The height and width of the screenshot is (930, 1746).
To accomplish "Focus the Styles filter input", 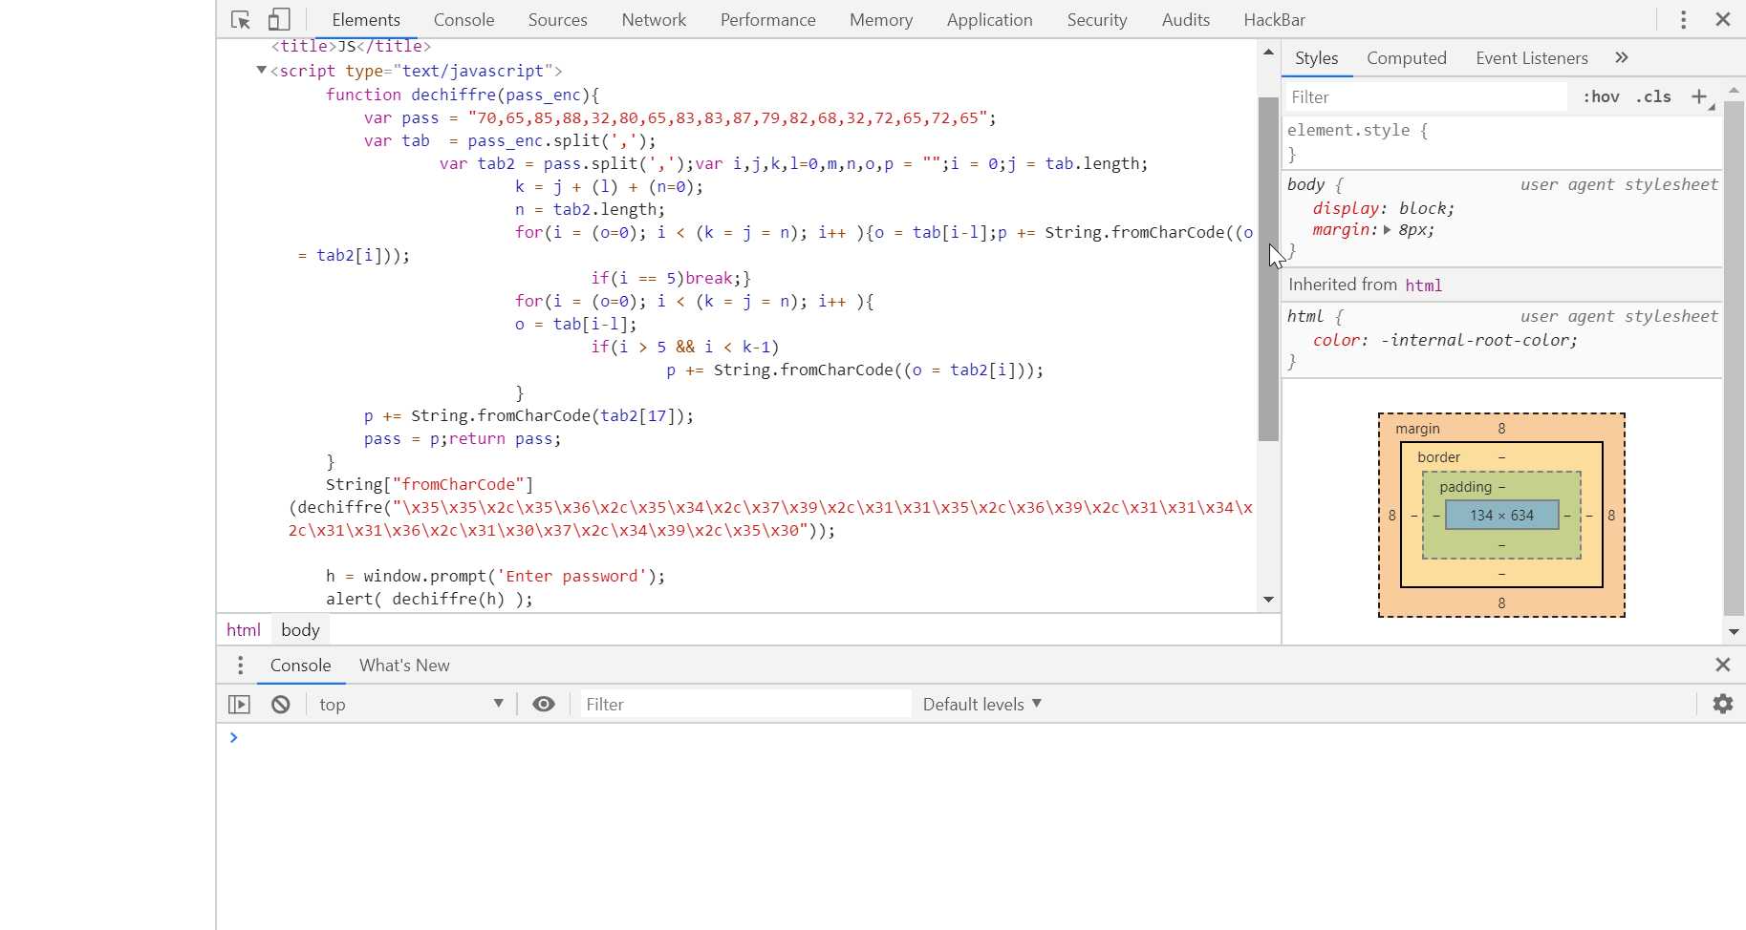I will point(1424,97).
